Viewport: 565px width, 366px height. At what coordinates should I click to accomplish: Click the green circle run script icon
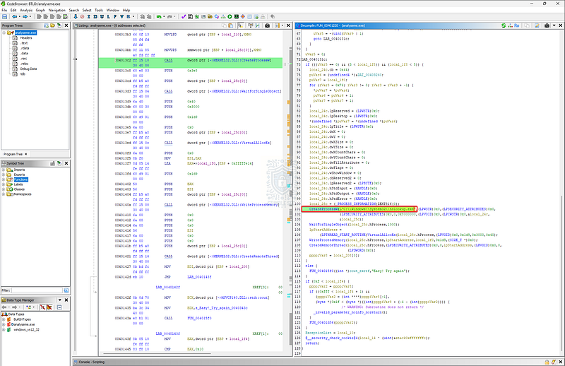[230, 16]
